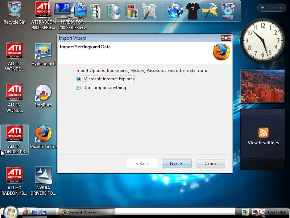Select the ALL IN WOND... All-in-Wonder icon

click(14, 98)
